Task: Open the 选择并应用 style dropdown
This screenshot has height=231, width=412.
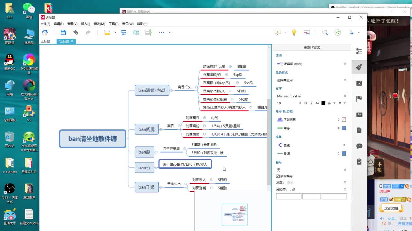Action: click(311, 80)
